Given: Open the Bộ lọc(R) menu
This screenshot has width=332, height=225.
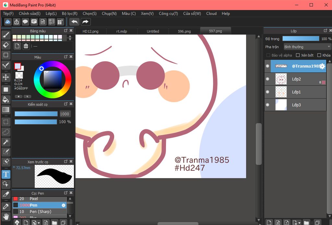Looking at the screenshot, I should tap(70, 14).
